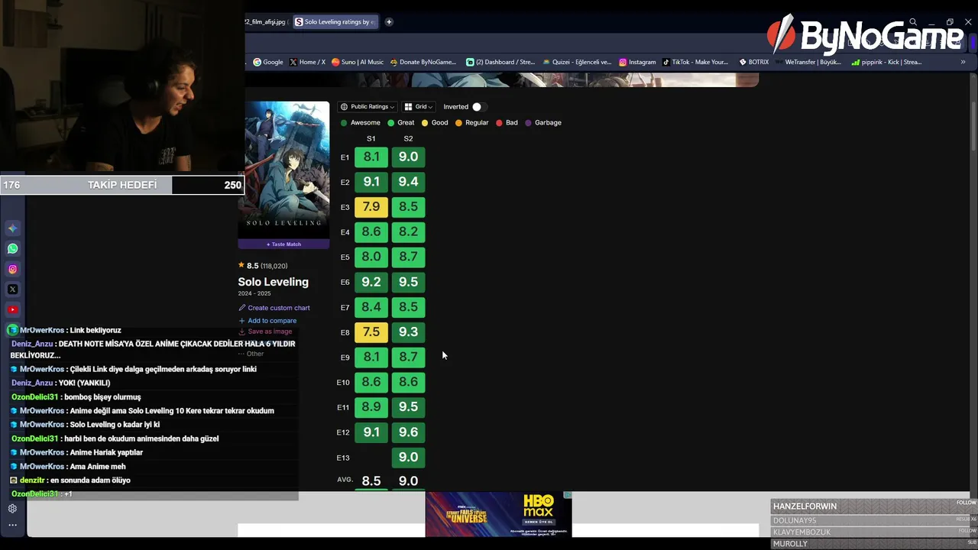The width and height of the screenshot is (978, 550).
Task: Click the BOTRIX bookmark icon
Action: 743,62
